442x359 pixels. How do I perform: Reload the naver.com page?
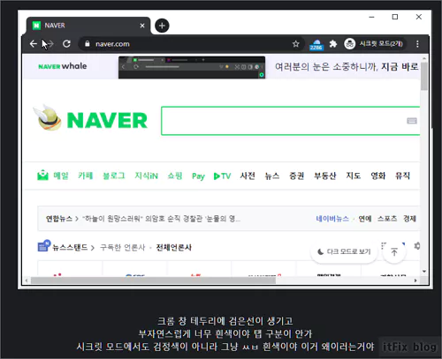(66, 44)
